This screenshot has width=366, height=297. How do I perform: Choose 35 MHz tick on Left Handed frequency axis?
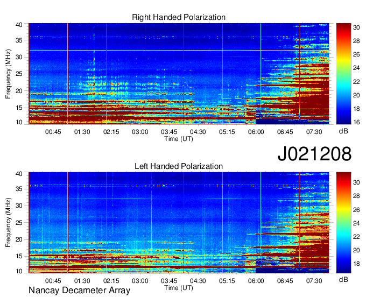pyautogui.click(x=19, y=189)
